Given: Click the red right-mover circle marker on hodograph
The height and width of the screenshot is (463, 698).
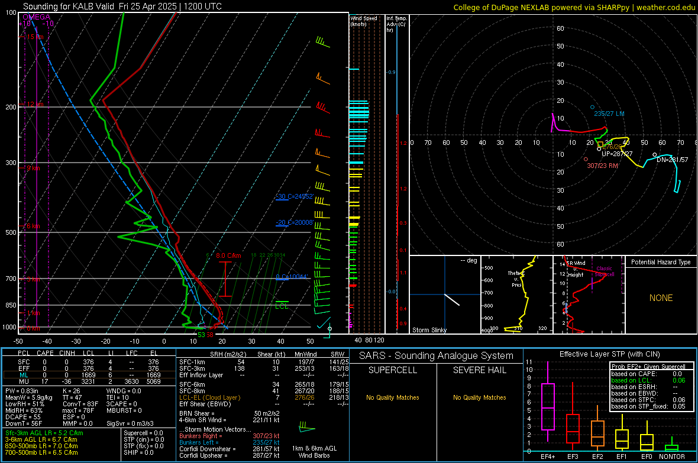Looking at the screenshot, I should [x=586, y=159].
